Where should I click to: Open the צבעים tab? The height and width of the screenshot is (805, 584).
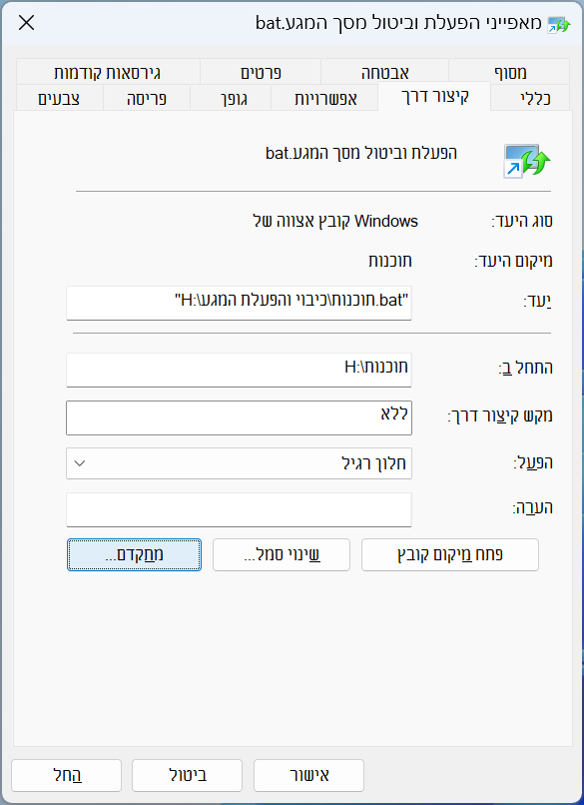(60, 98)
